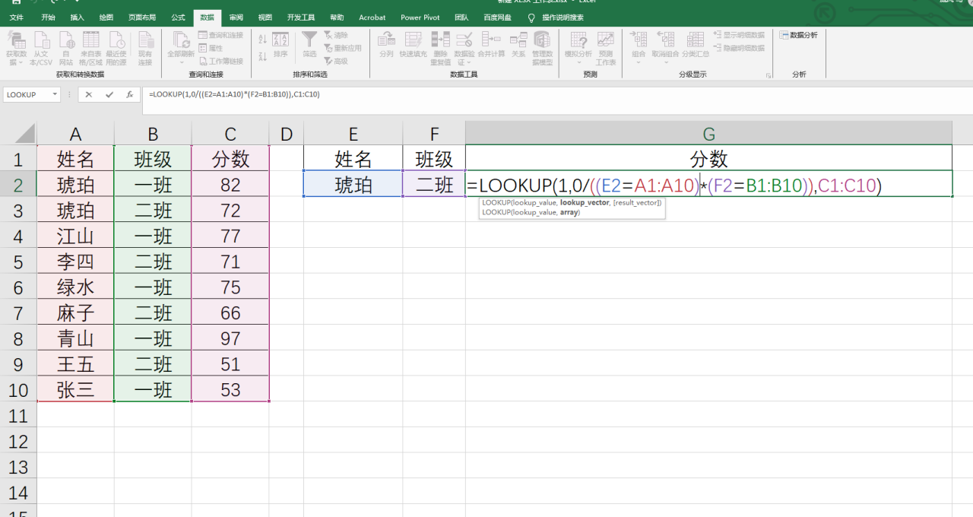Switch to the 开发工具 tab
Screen dimensions: 973x517
click(301, 17)
